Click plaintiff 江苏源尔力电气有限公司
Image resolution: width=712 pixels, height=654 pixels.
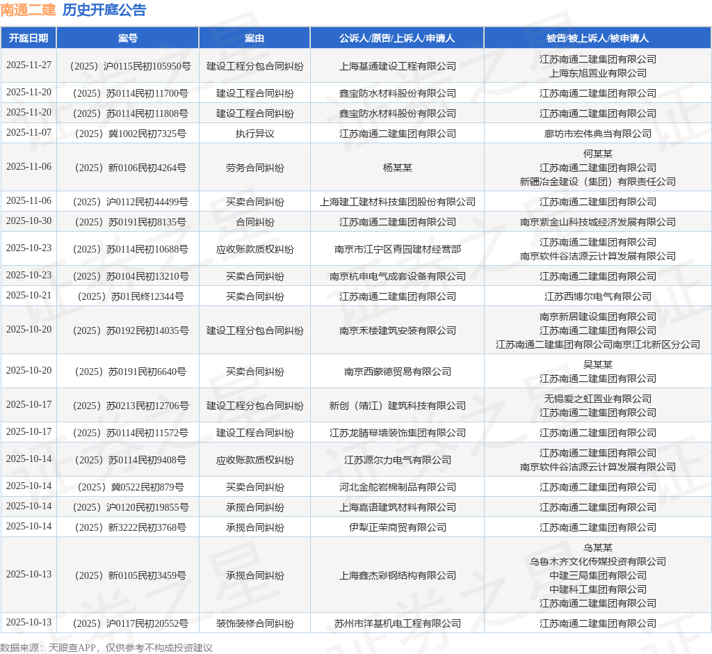pyautogui.click(x=397, y=461)
